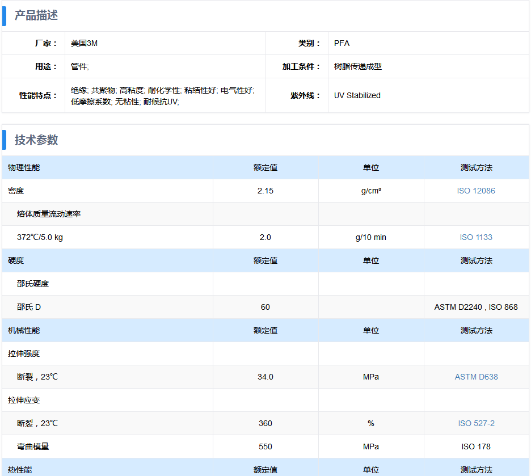
Task: Click the 技术参数 section heading
Action: 36,140
